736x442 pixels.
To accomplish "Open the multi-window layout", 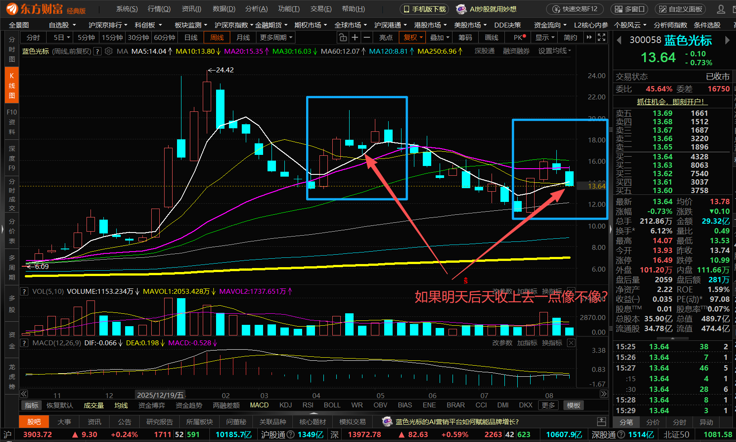I will coord(630,9).
